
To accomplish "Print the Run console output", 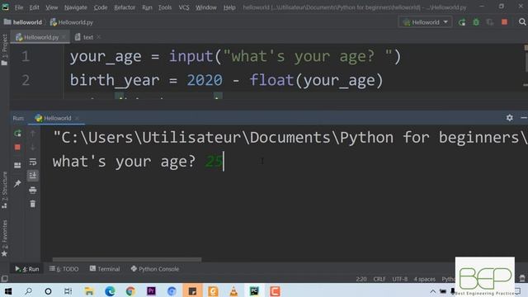I will point(33,191).
